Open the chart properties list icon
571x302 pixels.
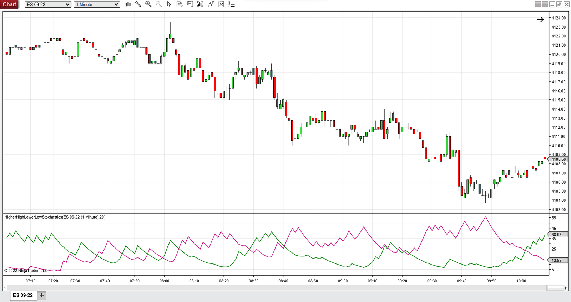pos(232,4)
